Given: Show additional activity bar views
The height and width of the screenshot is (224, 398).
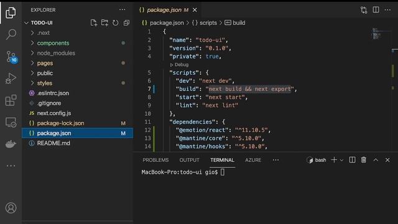Looking at the screenshot, I should tap(11, 166).
